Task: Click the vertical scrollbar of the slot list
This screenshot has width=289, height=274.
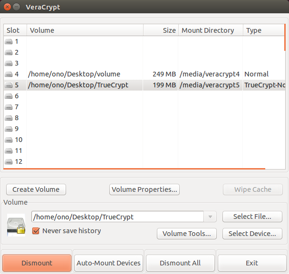Action: pos(285,38)
